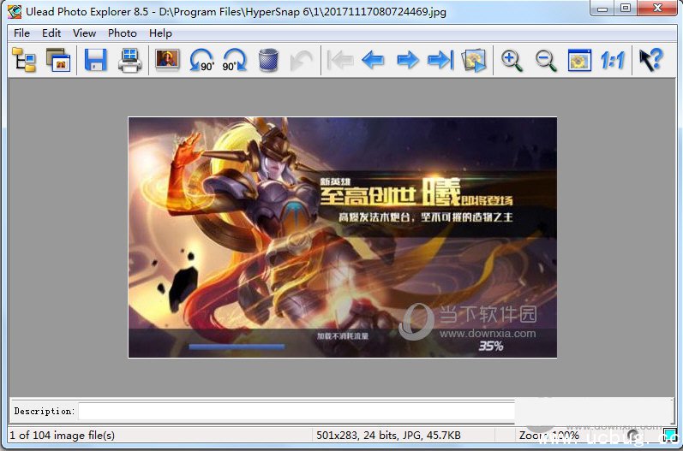Go to the previous image arrow
Image resolution: width=683 pixels, height=451 pixels.
(x=373, y=61)
